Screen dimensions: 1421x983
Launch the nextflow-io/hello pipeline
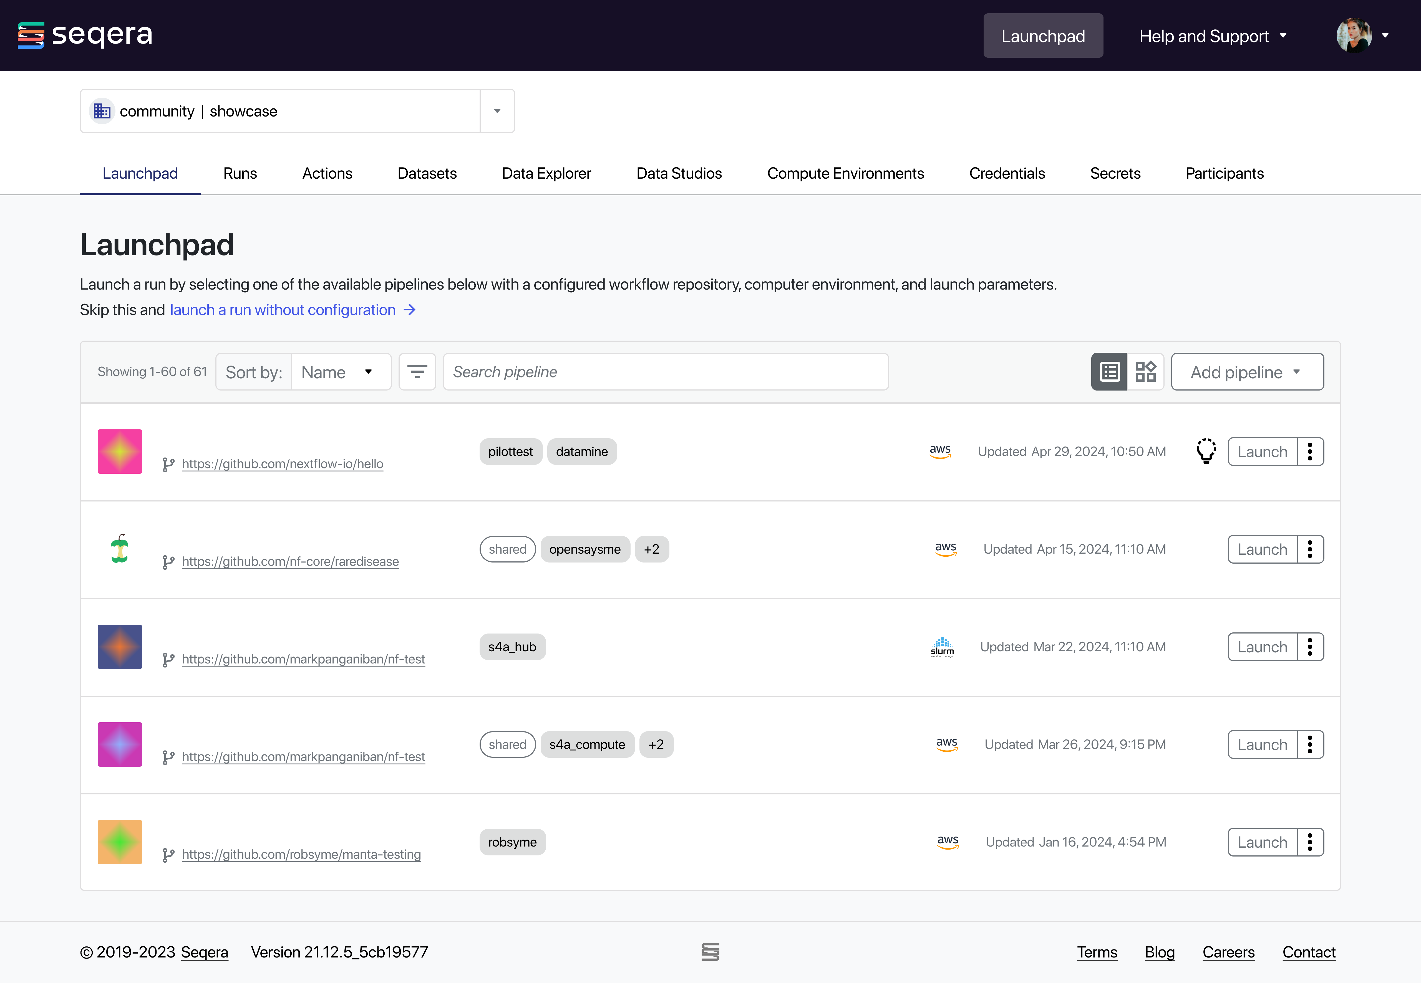pyautogui.click(x=1263, y=452)
